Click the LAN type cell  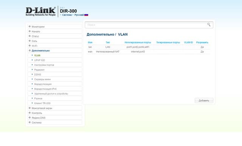[108, 47]
